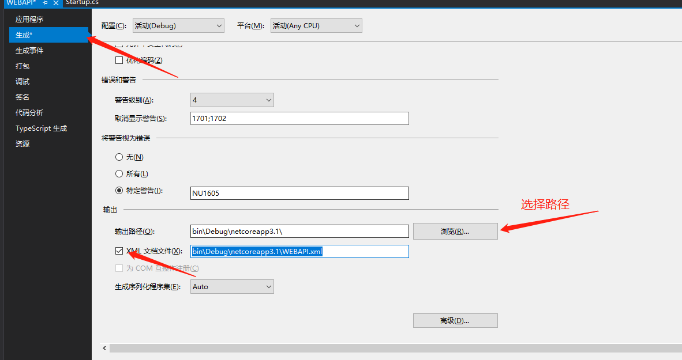Viewport: 682px width, 360px height.
Task: Activate the WEBAPI* document tab
Action: click(x=21, y=3)
